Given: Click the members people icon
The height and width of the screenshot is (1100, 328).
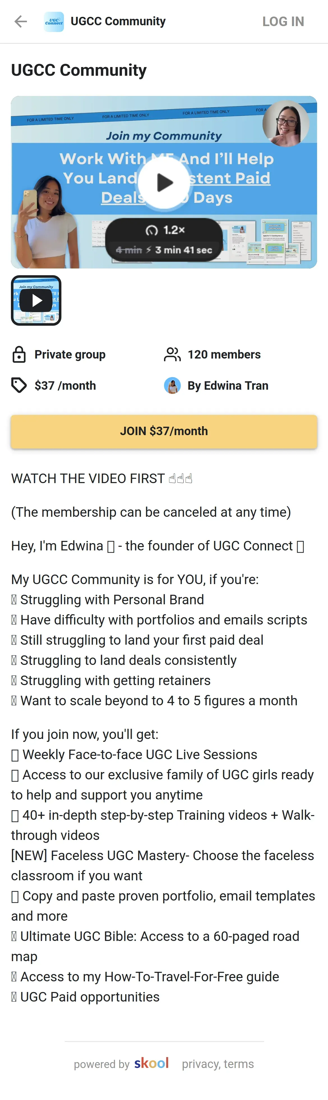Looking at the screenshot, I should [172, 354].
